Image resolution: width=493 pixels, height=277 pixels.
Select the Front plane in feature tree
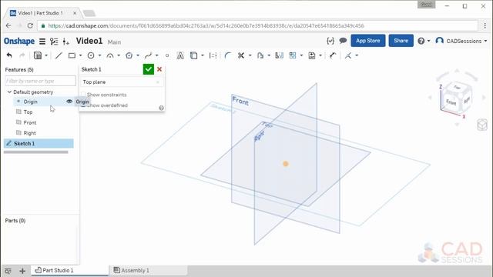click(x=30, y=122)
